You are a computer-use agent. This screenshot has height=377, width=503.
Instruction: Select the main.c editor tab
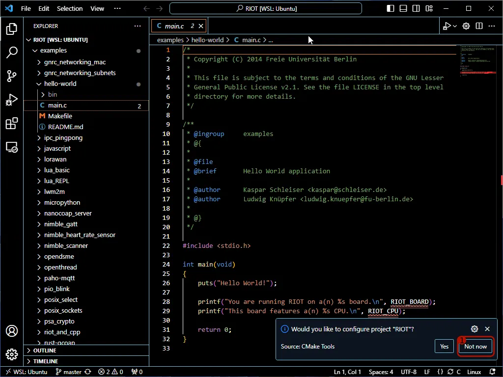[x=174, y=26]
